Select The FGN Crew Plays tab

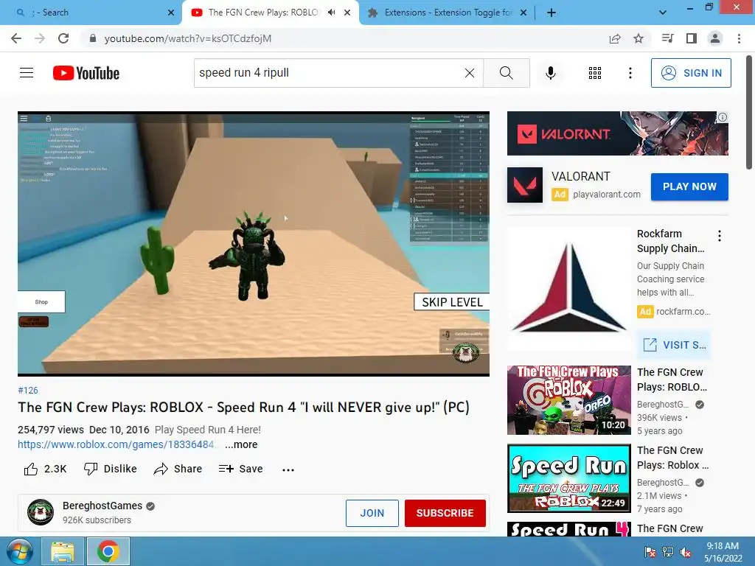click(262, 13)
